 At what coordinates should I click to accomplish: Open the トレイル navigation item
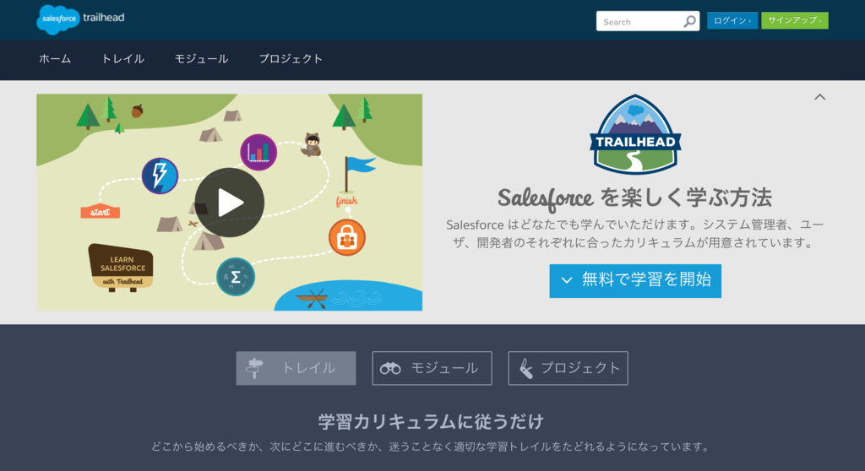122,59
